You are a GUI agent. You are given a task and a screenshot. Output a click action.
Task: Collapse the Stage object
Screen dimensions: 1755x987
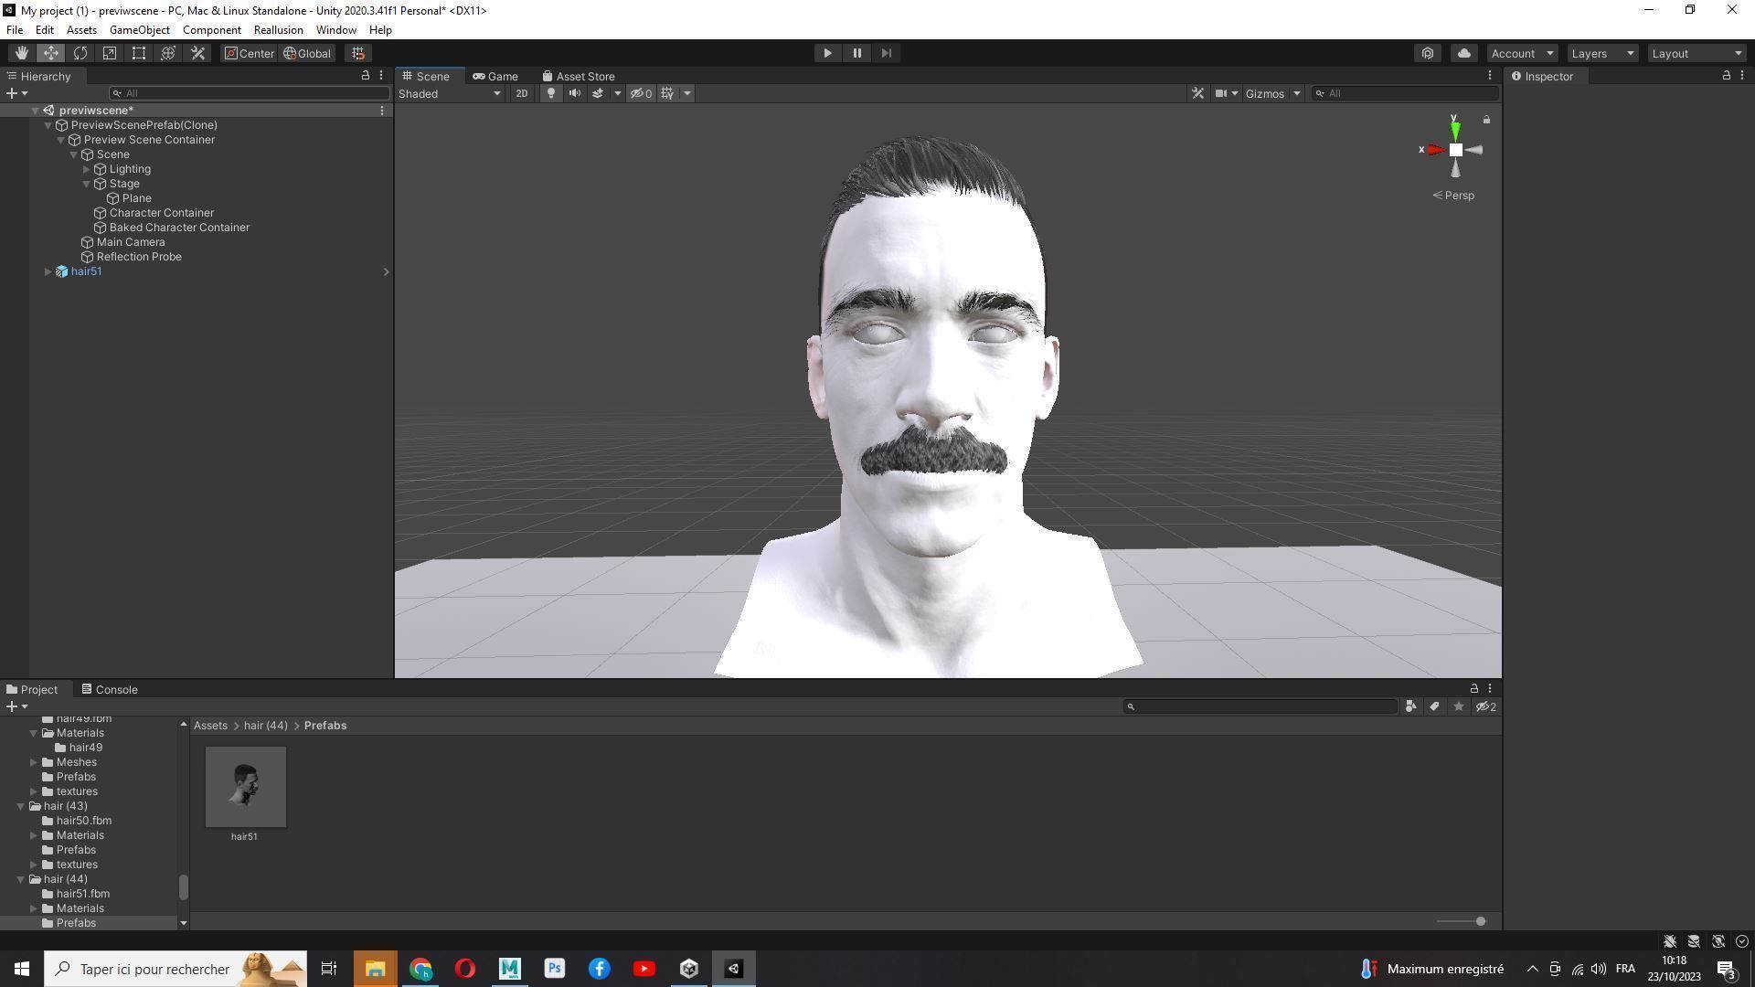87,184
